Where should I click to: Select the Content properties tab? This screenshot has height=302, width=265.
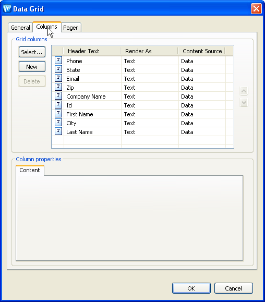(30, 170)
